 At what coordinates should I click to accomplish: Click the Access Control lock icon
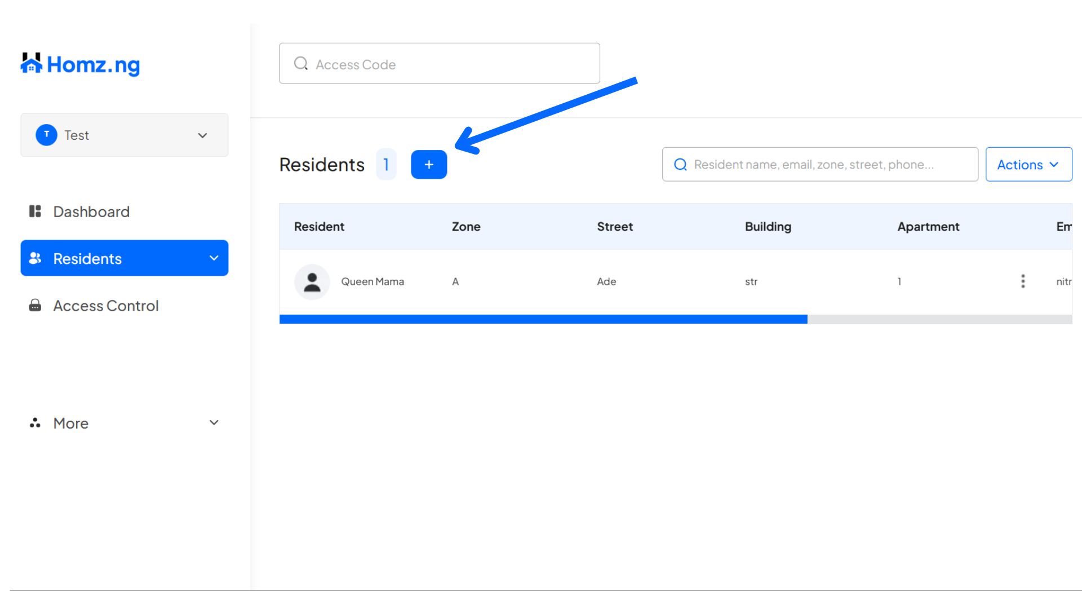point(35,306)
